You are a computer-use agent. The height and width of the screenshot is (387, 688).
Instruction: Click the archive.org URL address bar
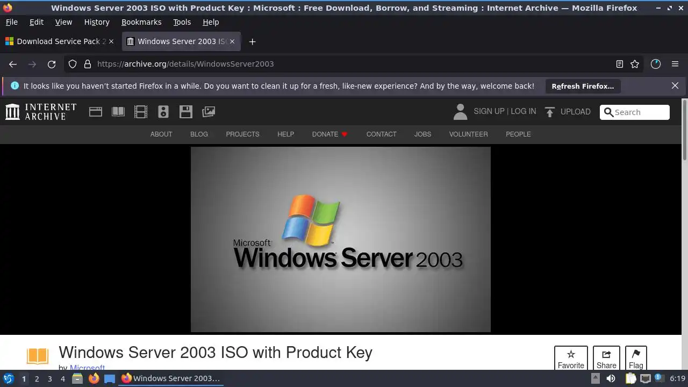(x=355, y=64)
